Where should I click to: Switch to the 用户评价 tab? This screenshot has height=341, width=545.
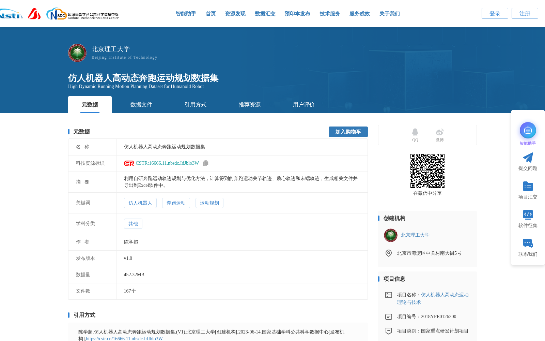[x=304, y=105]
